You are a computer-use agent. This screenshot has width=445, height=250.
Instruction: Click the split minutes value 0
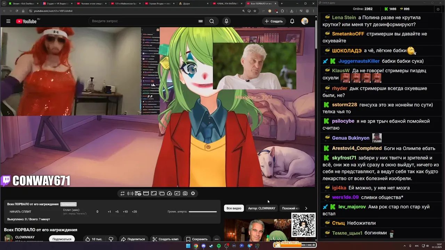[97, 211]
